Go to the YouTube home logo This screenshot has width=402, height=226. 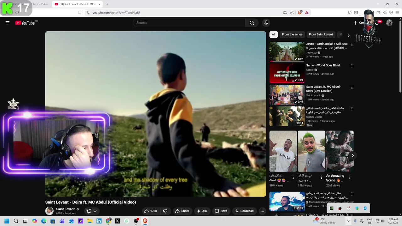(25, 23)
